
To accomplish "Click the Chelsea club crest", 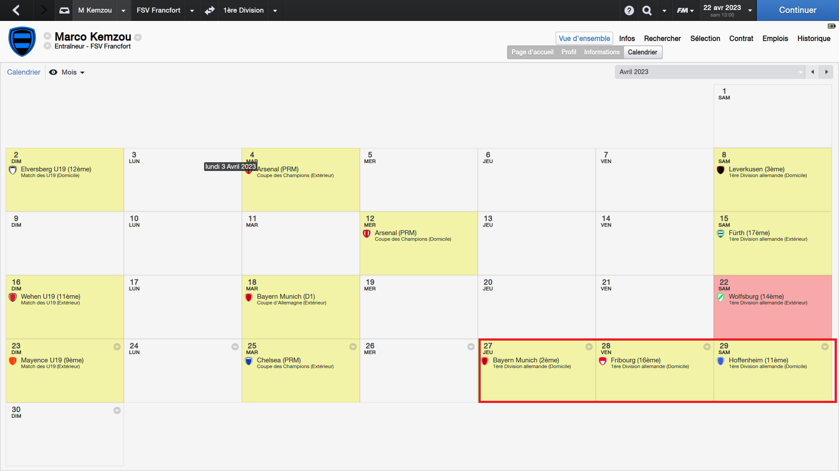I will coord(249,361).
